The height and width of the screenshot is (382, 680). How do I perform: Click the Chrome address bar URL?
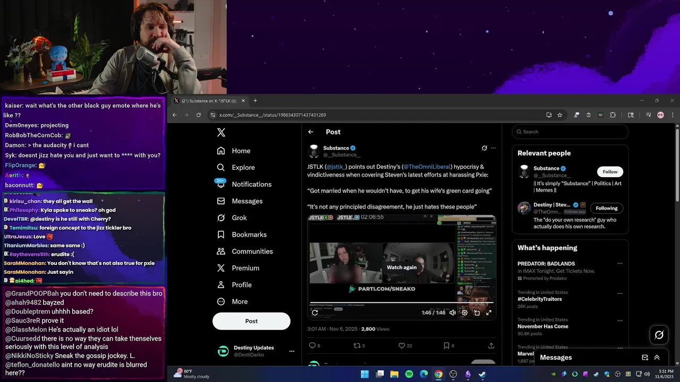tap(273, 115)
